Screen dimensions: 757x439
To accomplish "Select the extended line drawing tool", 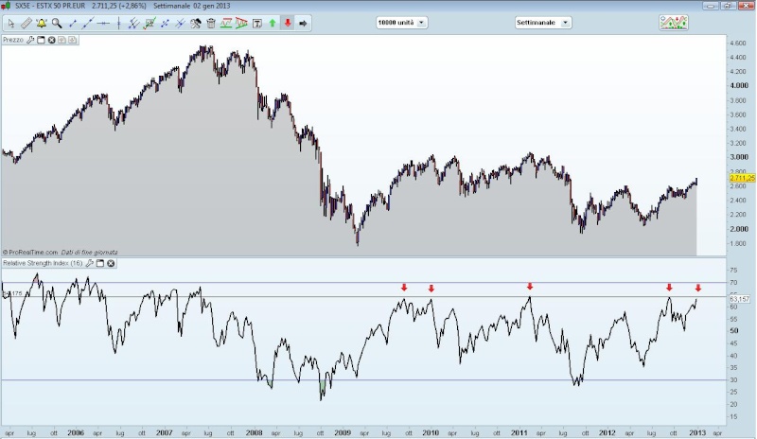I will [87, 24].
